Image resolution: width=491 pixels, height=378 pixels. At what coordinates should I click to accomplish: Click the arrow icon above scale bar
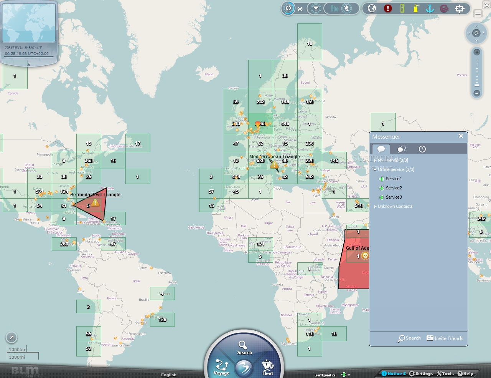tap(12, 338)
